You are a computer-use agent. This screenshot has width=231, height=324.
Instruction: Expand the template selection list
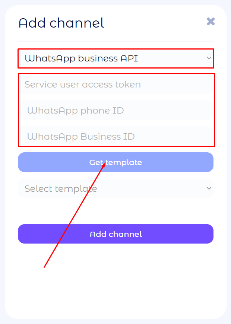point(115,188)
